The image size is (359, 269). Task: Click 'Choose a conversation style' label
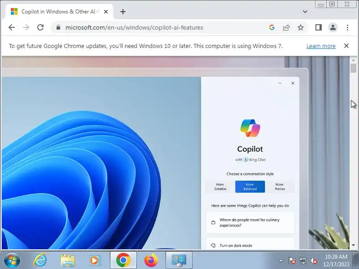(x=250, y=174)
